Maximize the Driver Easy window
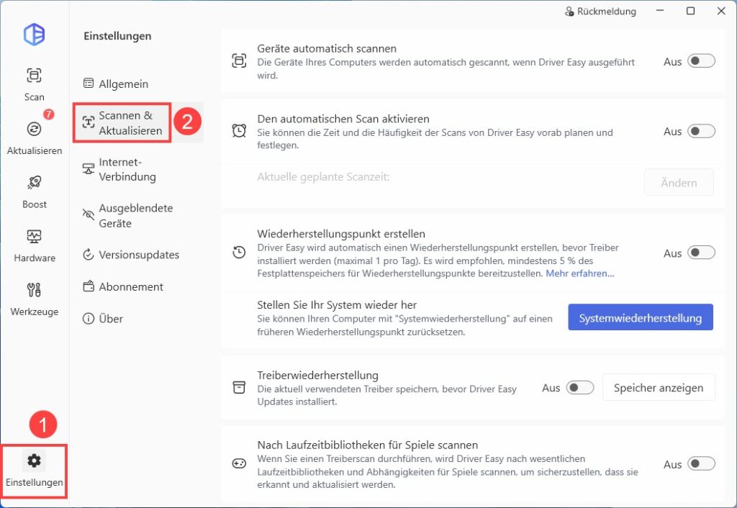This screenshot has height=508, width=737. click(690, 11)
